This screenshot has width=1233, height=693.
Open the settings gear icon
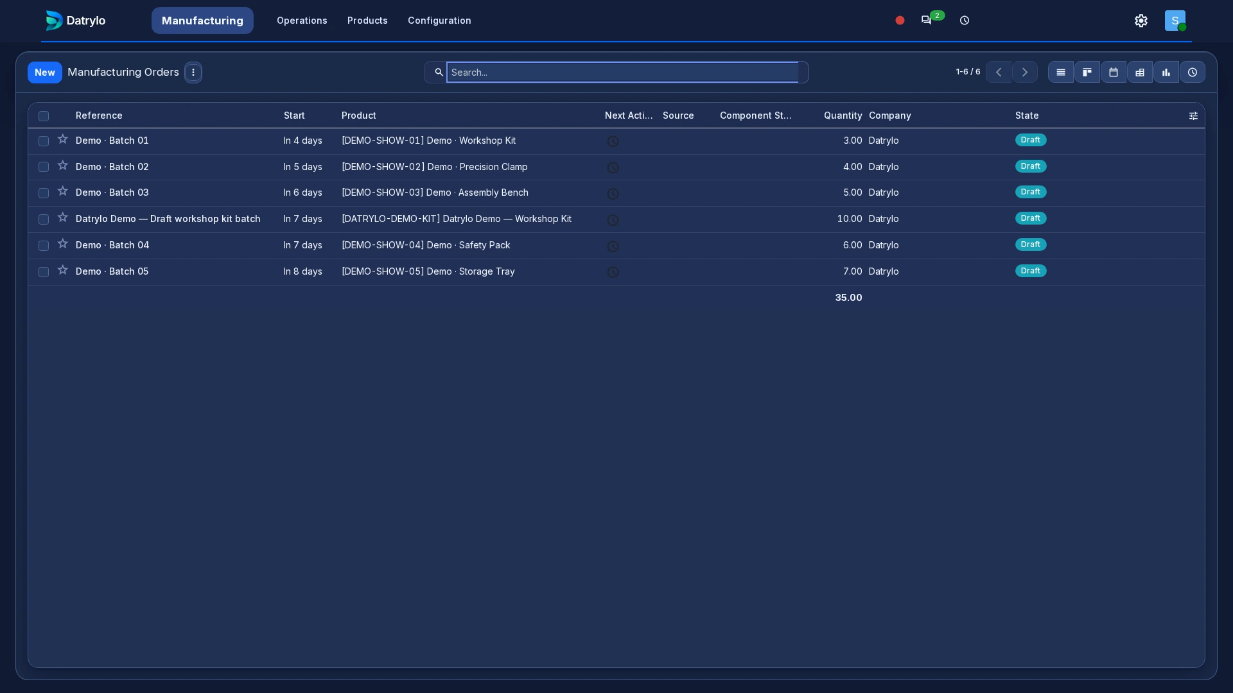tap(1141, 21)
